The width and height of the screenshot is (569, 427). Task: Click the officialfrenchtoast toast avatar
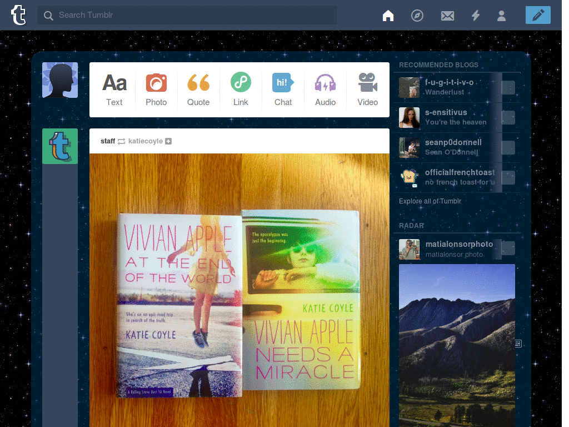tap(409, 178)
